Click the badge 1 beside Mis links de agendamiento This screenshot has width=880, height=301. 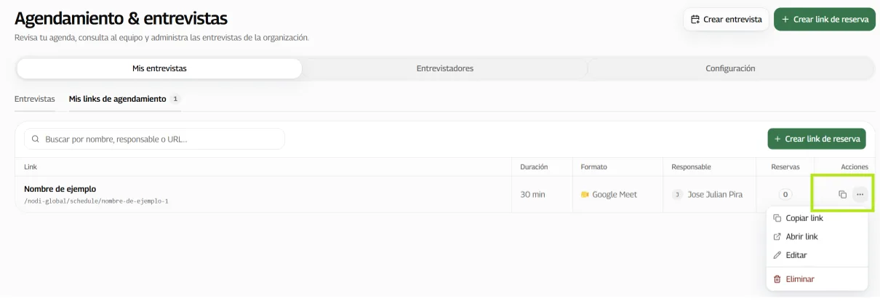point(175,99)
